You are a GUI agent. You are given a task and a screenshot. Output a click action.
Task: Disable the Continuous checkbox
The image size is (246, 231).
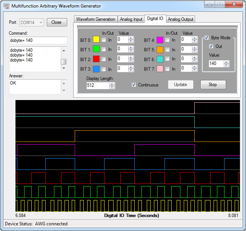point(134,85)
